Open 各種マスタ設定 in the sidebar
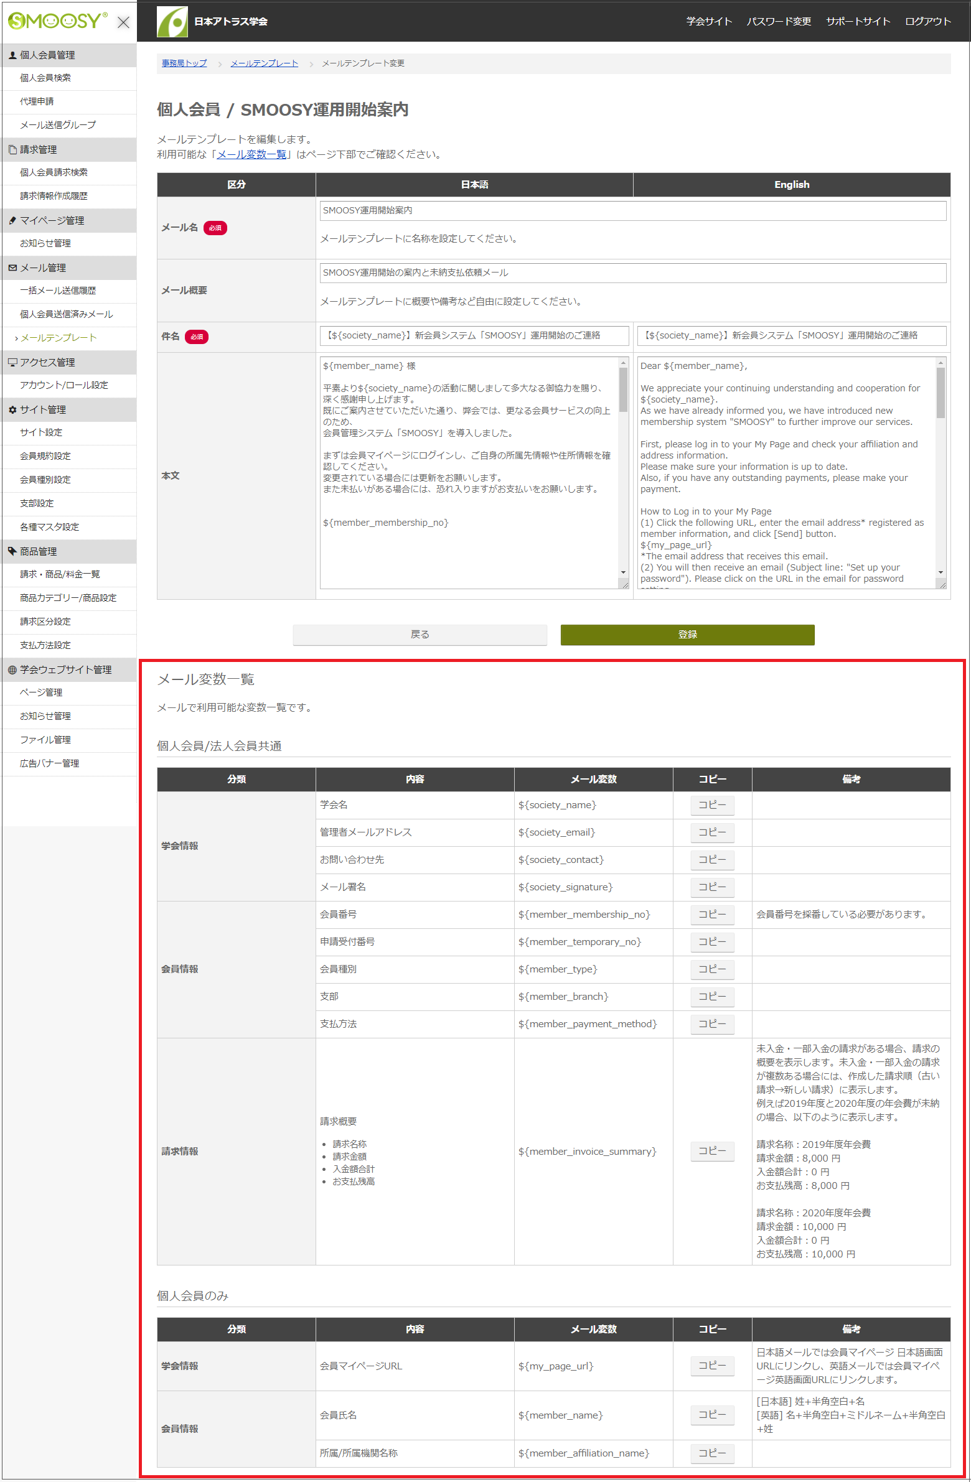Image resolution: width=971 pixels, height=1482 pixels. [49, 528]
